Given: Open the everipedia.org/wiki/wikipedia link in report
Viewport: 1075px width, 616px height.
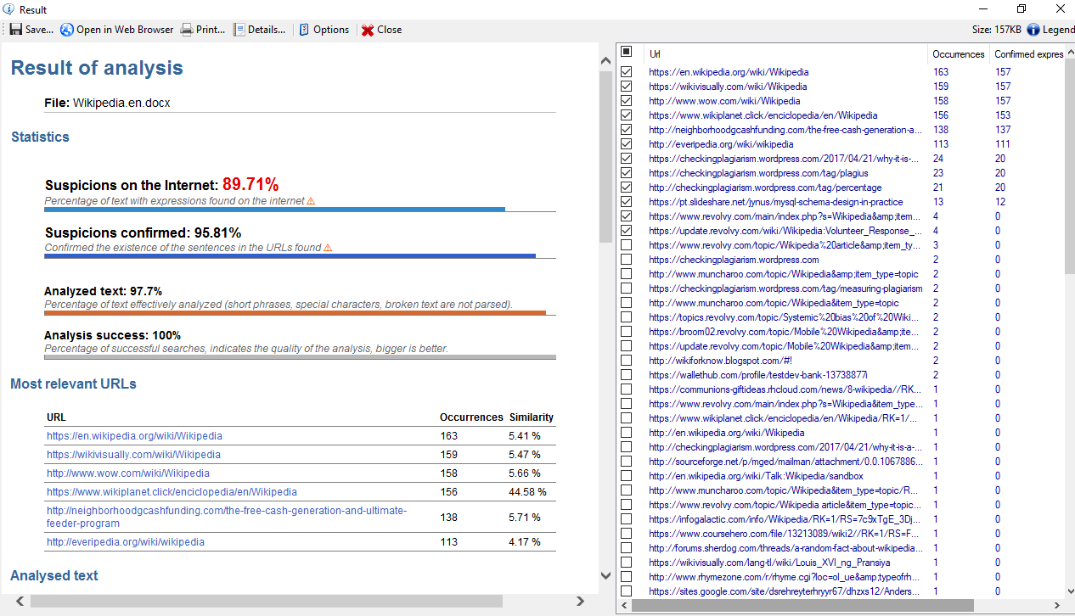Looking at the screenshot, I should [x=125, y=542].
